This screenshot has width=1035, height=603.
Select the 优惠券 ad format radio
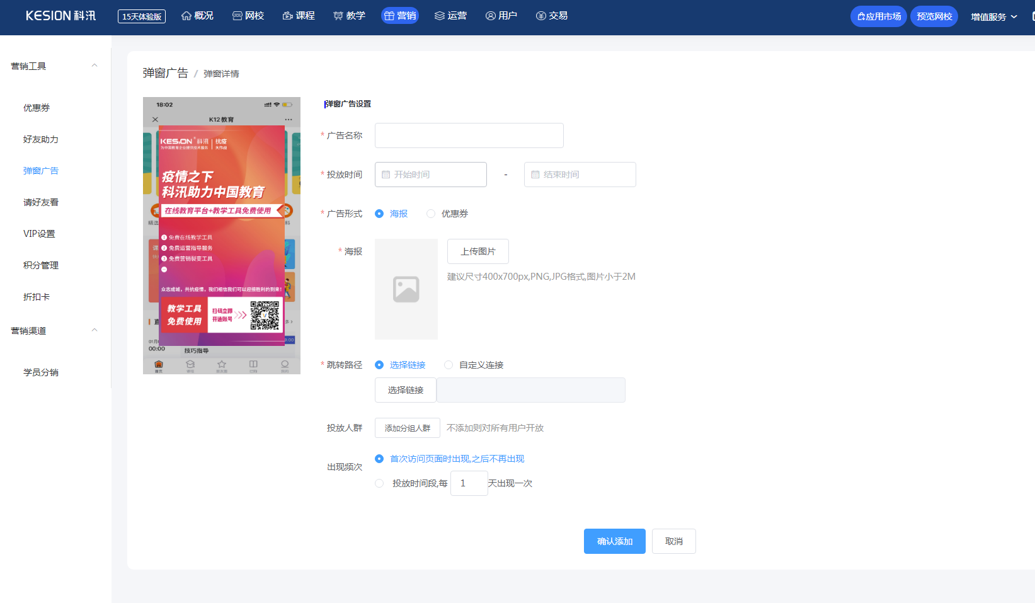click(431, 214)
